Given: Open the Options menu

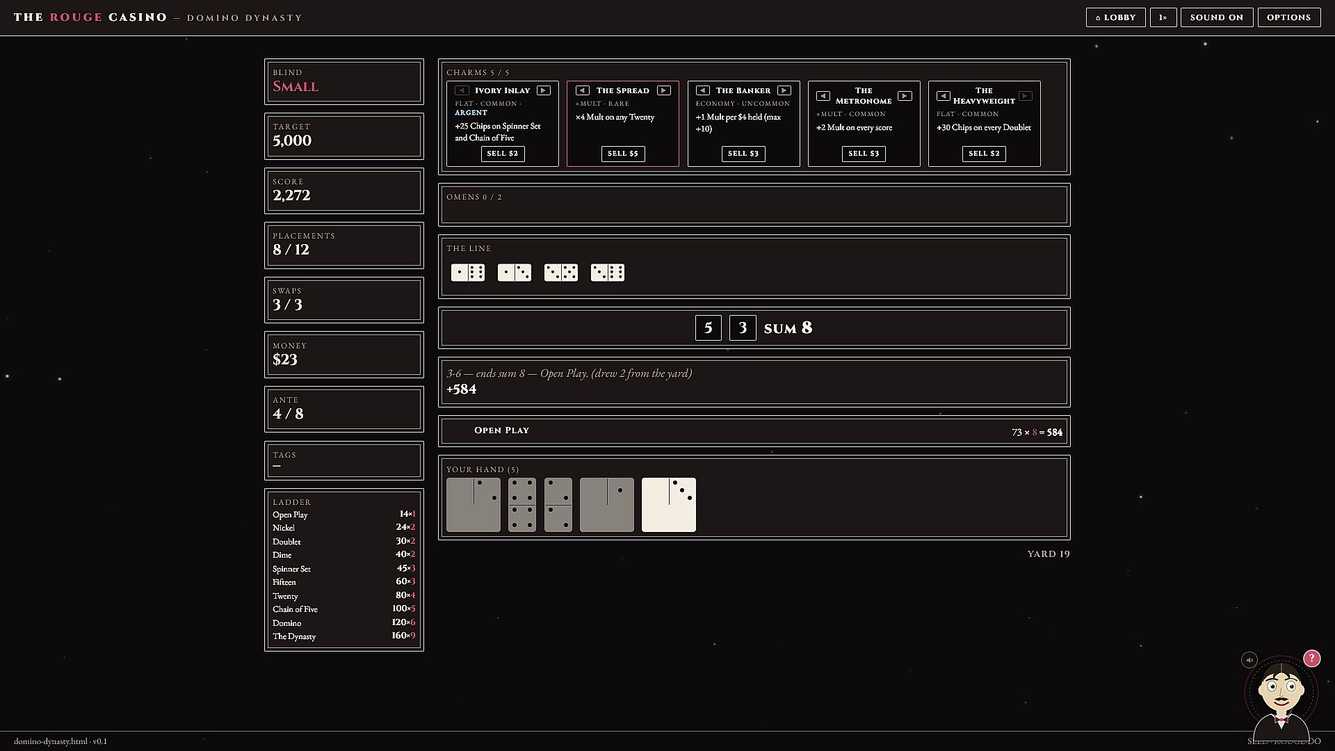Looking at the screenshot, I should point(1288,17).
